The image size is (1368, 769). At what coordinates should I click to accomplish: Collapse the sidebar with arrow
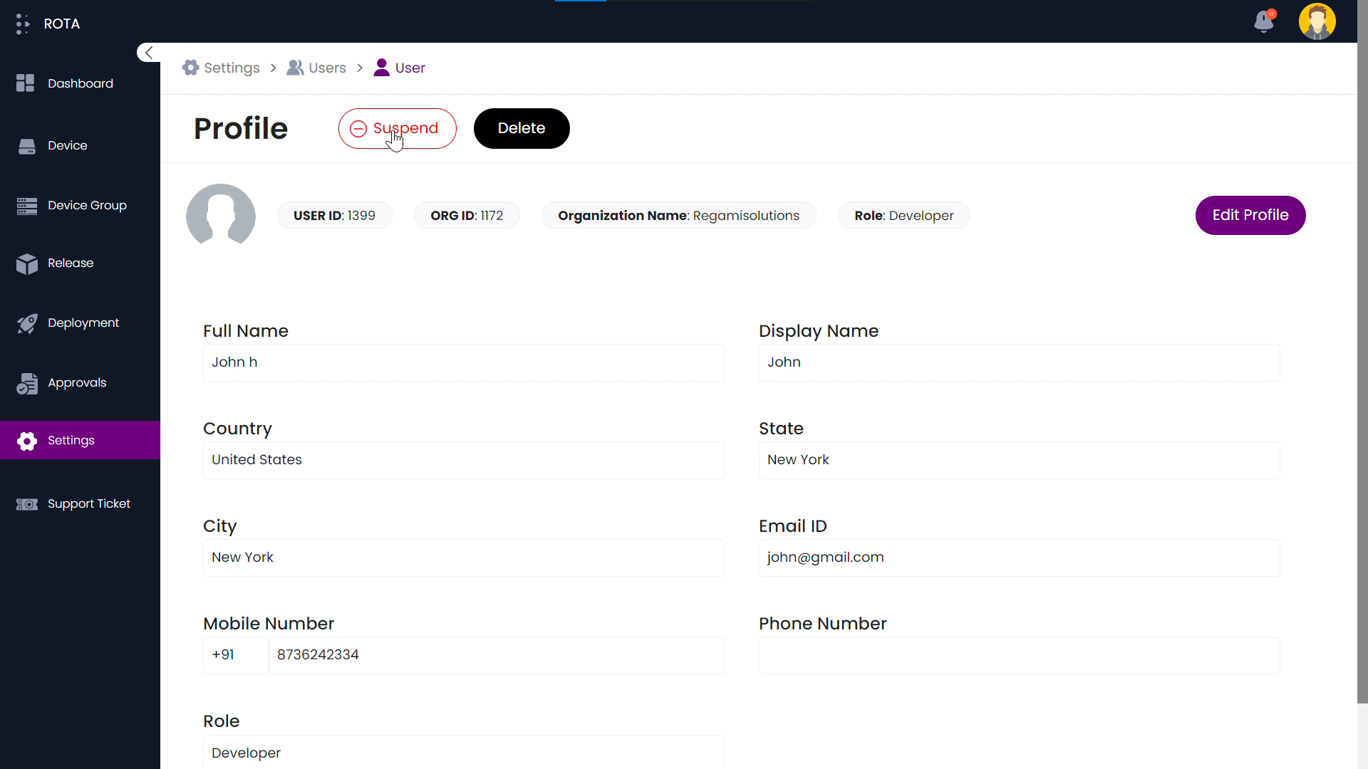148,53
